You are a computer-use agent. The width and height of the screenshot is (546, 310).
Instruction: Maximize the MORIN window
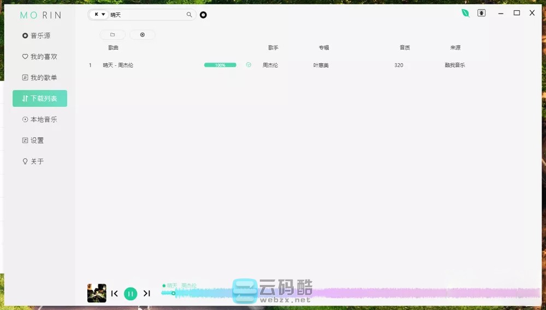tap(517, 13)
